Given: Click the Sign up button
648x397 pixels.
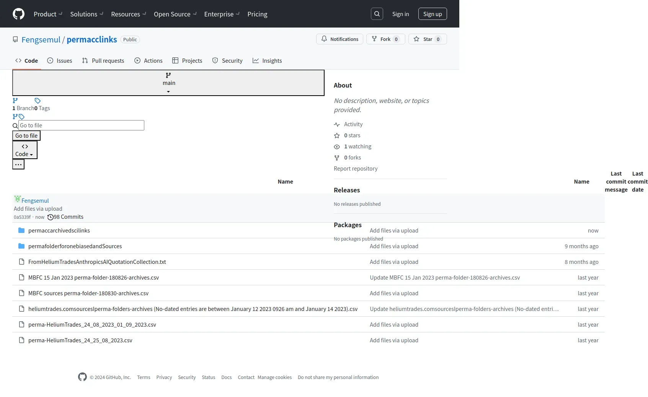Looking at the screenshot, I should [433, 14].
